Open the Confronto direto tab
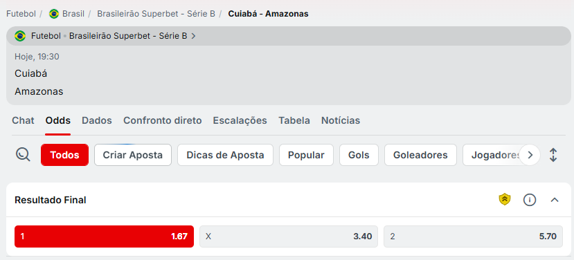The image size is (574, 260). (x=163, y=120)
